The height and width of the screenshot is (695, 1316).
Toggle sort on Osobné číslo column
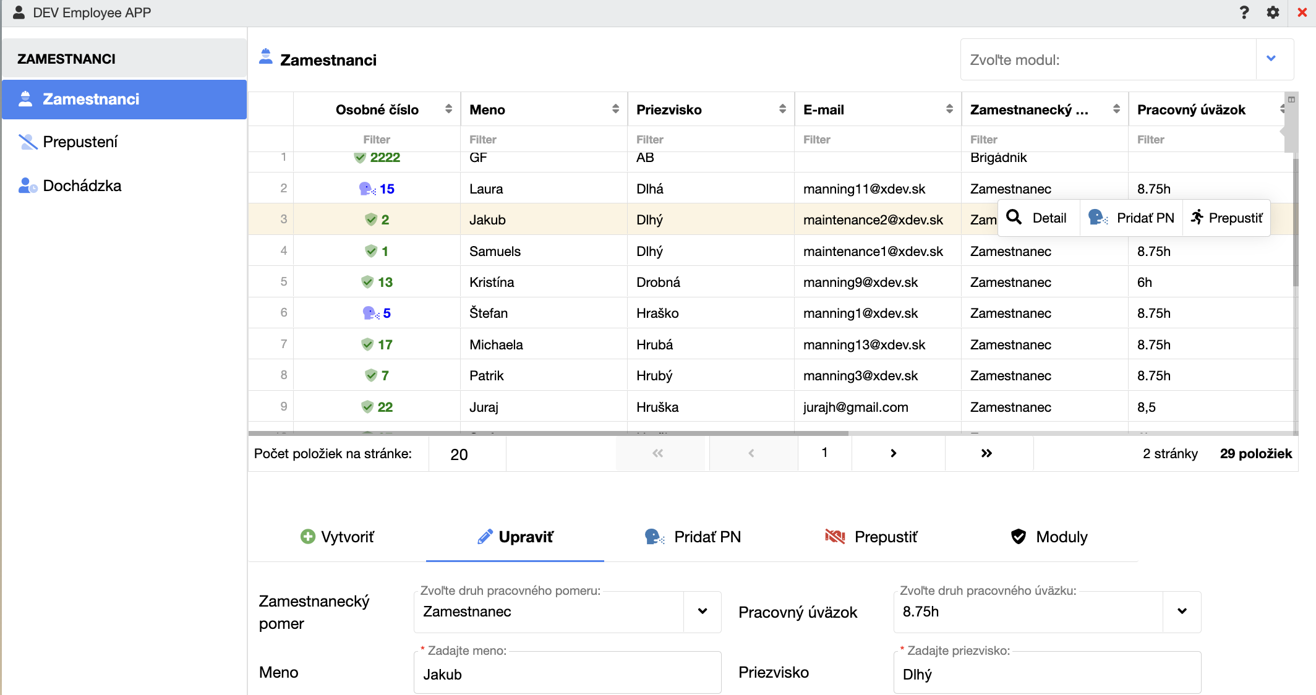pyautogui.click(x=448, y=109)
